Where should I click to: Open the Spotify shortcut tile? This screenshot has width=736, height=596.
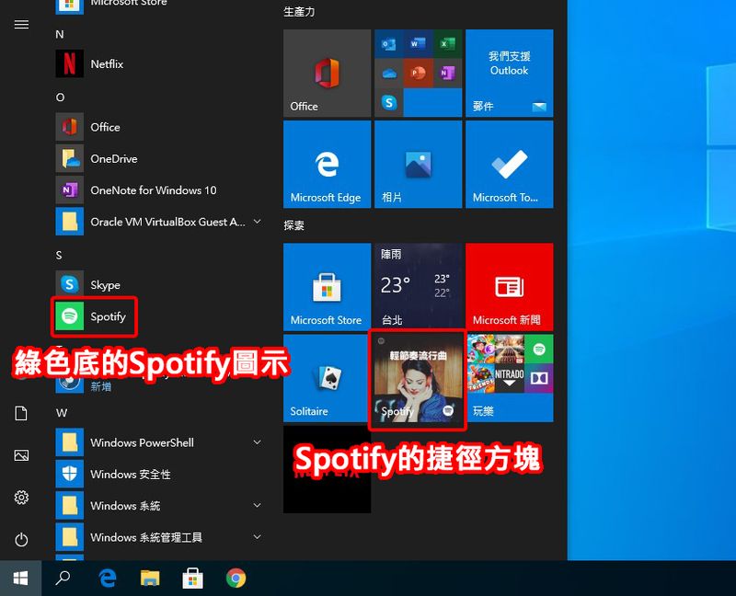(419, 378)
